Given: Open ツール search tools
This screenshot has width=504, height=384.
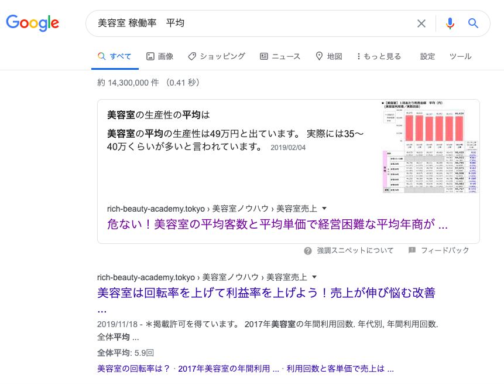Looking at the screenshot, I should [460, 56].
